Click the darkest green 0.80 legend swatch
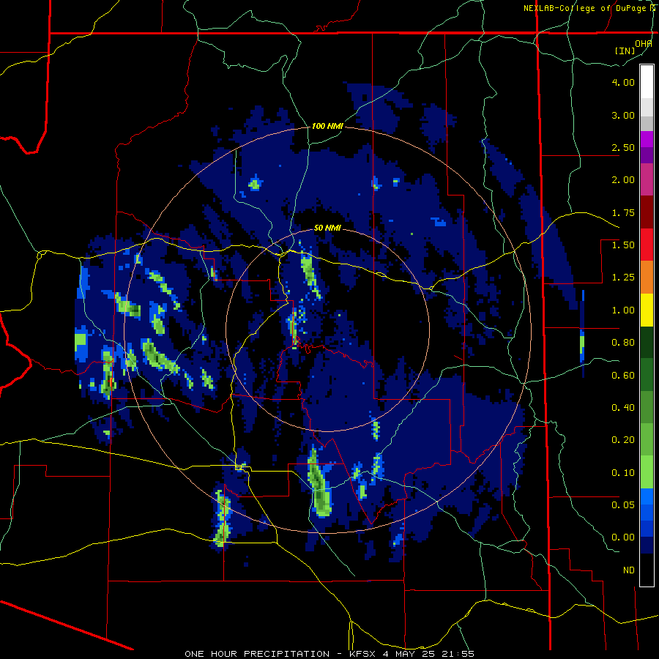Viewport: 659px width, 659px height. coord(647,343)
